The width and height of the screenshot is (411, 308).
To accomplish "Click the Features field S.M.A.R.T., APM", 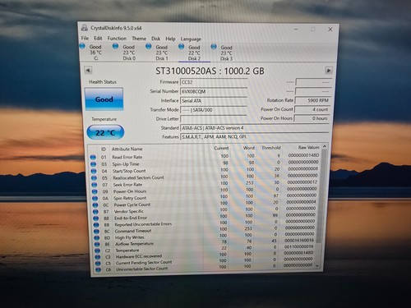I will click(255, 136).
